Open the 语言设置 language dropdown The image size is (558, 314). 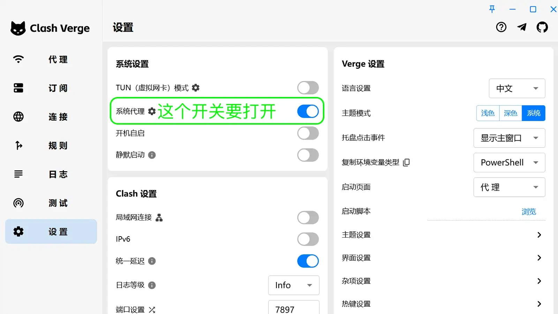point(516,88)
